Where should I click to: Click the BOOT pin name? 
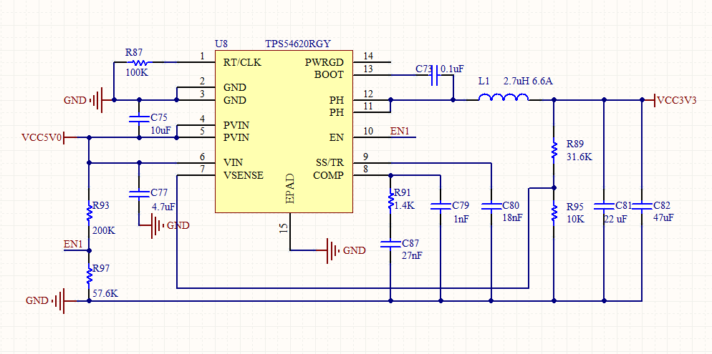329,75
